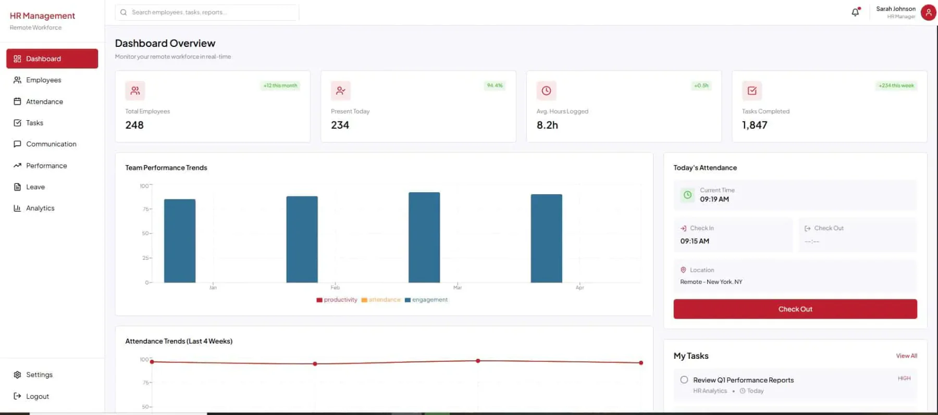Screen dimensions: 938x415
Task: Click the "8.2h" average hours value
Action: click(x=547, y=125)
